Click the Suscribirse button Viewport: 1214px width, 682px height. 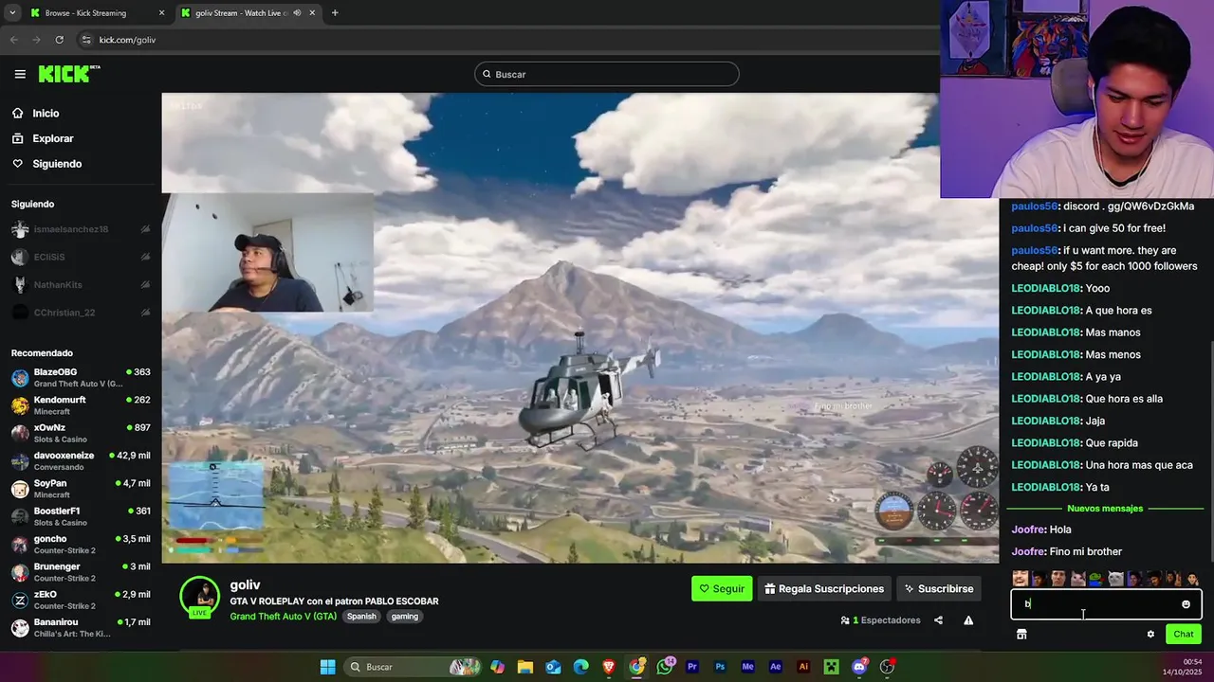[939, 588]
